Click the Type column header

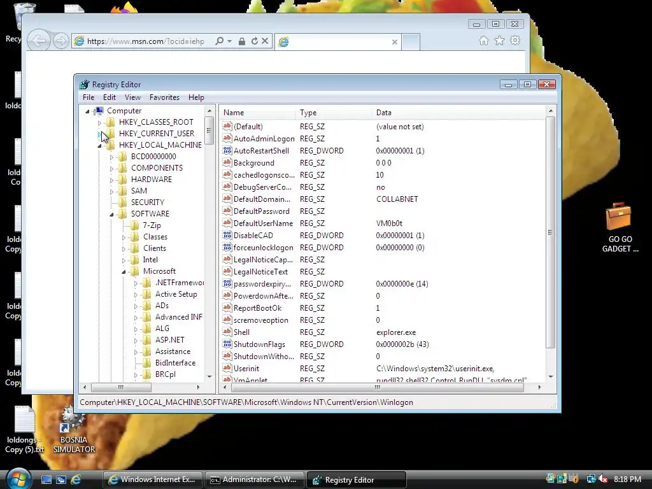(334, 113)
